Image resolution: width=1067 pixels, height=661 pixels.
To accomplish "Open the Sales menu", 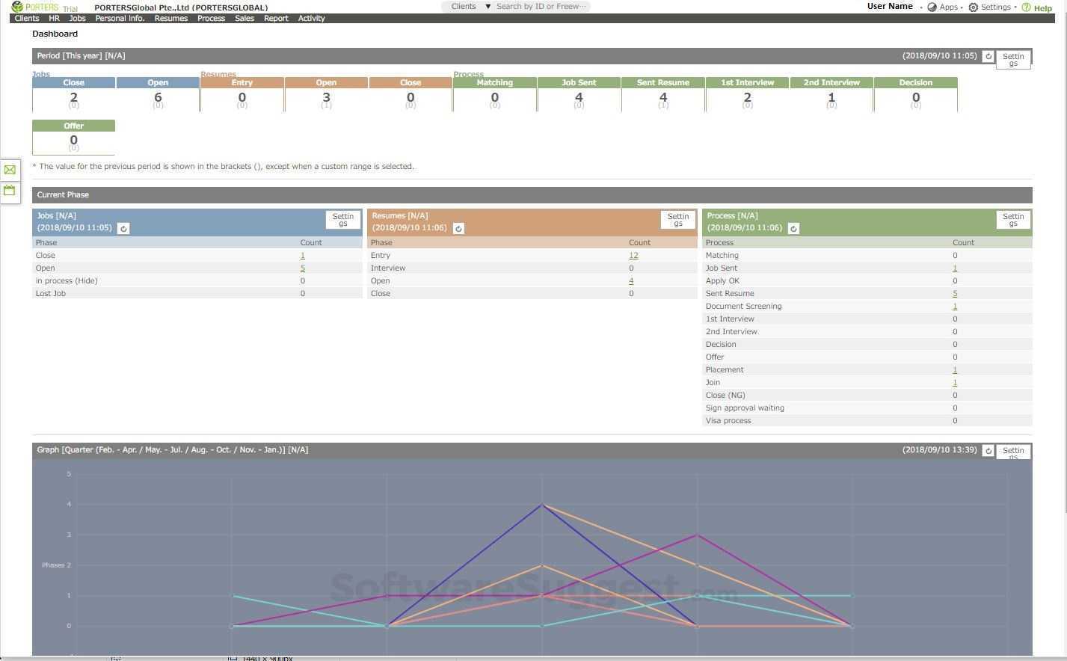I will 244,18.
